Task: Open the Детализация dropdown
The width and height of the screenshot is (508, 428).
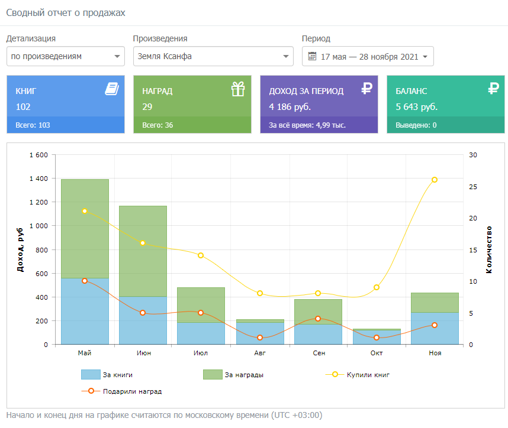Action: point(65,57)
